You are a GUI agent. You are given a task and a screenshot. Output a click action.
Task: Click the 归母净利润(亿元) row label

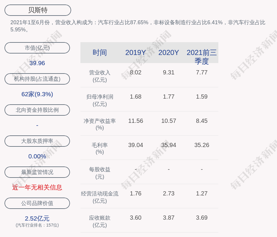tap(100, 100)
